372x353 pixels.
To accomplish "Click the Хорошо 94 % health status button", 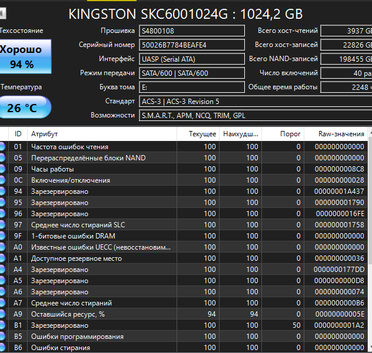I will [25, 56].
